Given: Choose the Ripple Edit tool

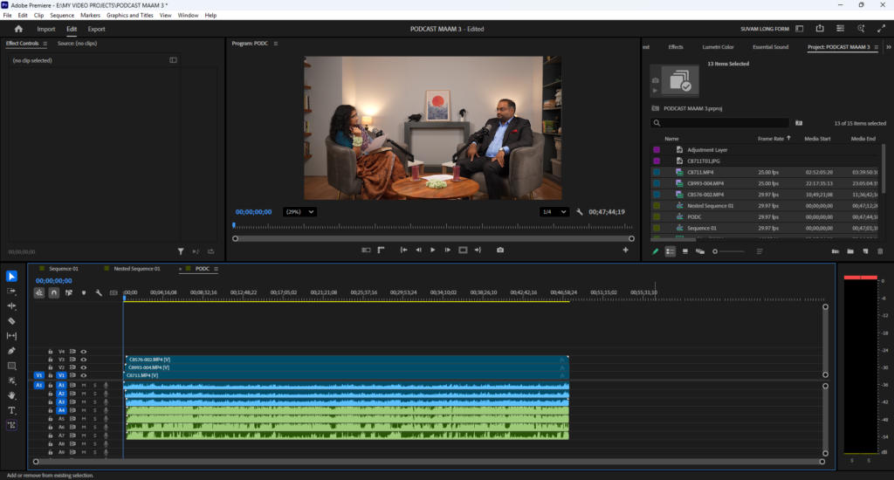Looking at the screenshot, I should (11, 306).
